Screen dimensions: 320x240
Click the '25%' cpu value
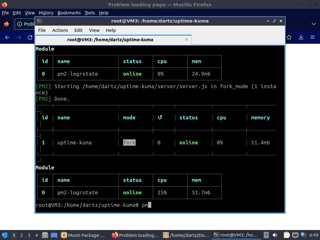(x=162, y=192)
